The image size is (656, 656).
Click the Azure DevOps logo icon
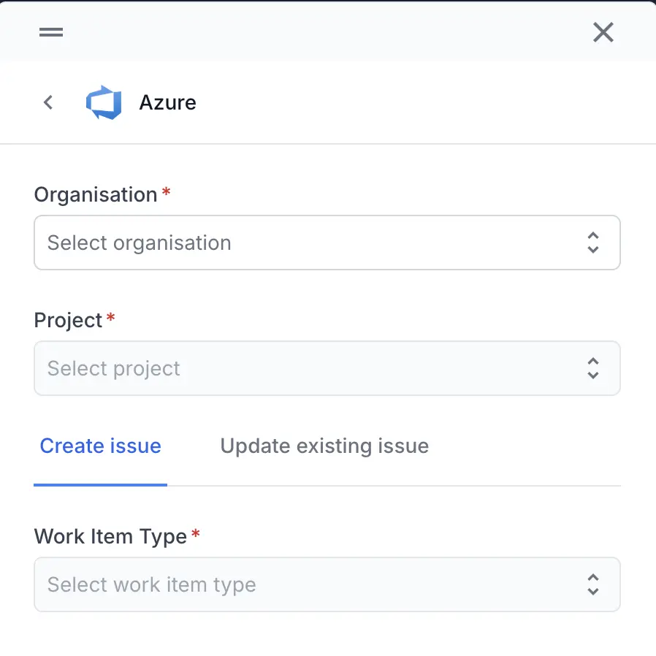tap(104, 102)
